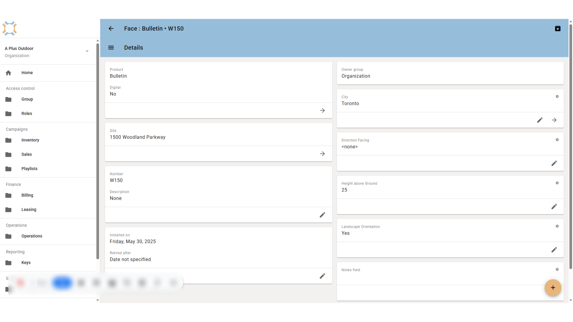Screen dimensions: 573x322
Task: Navigate to Site 1500 Woodland Parkway arrow
Action: [x=322, y=154]
